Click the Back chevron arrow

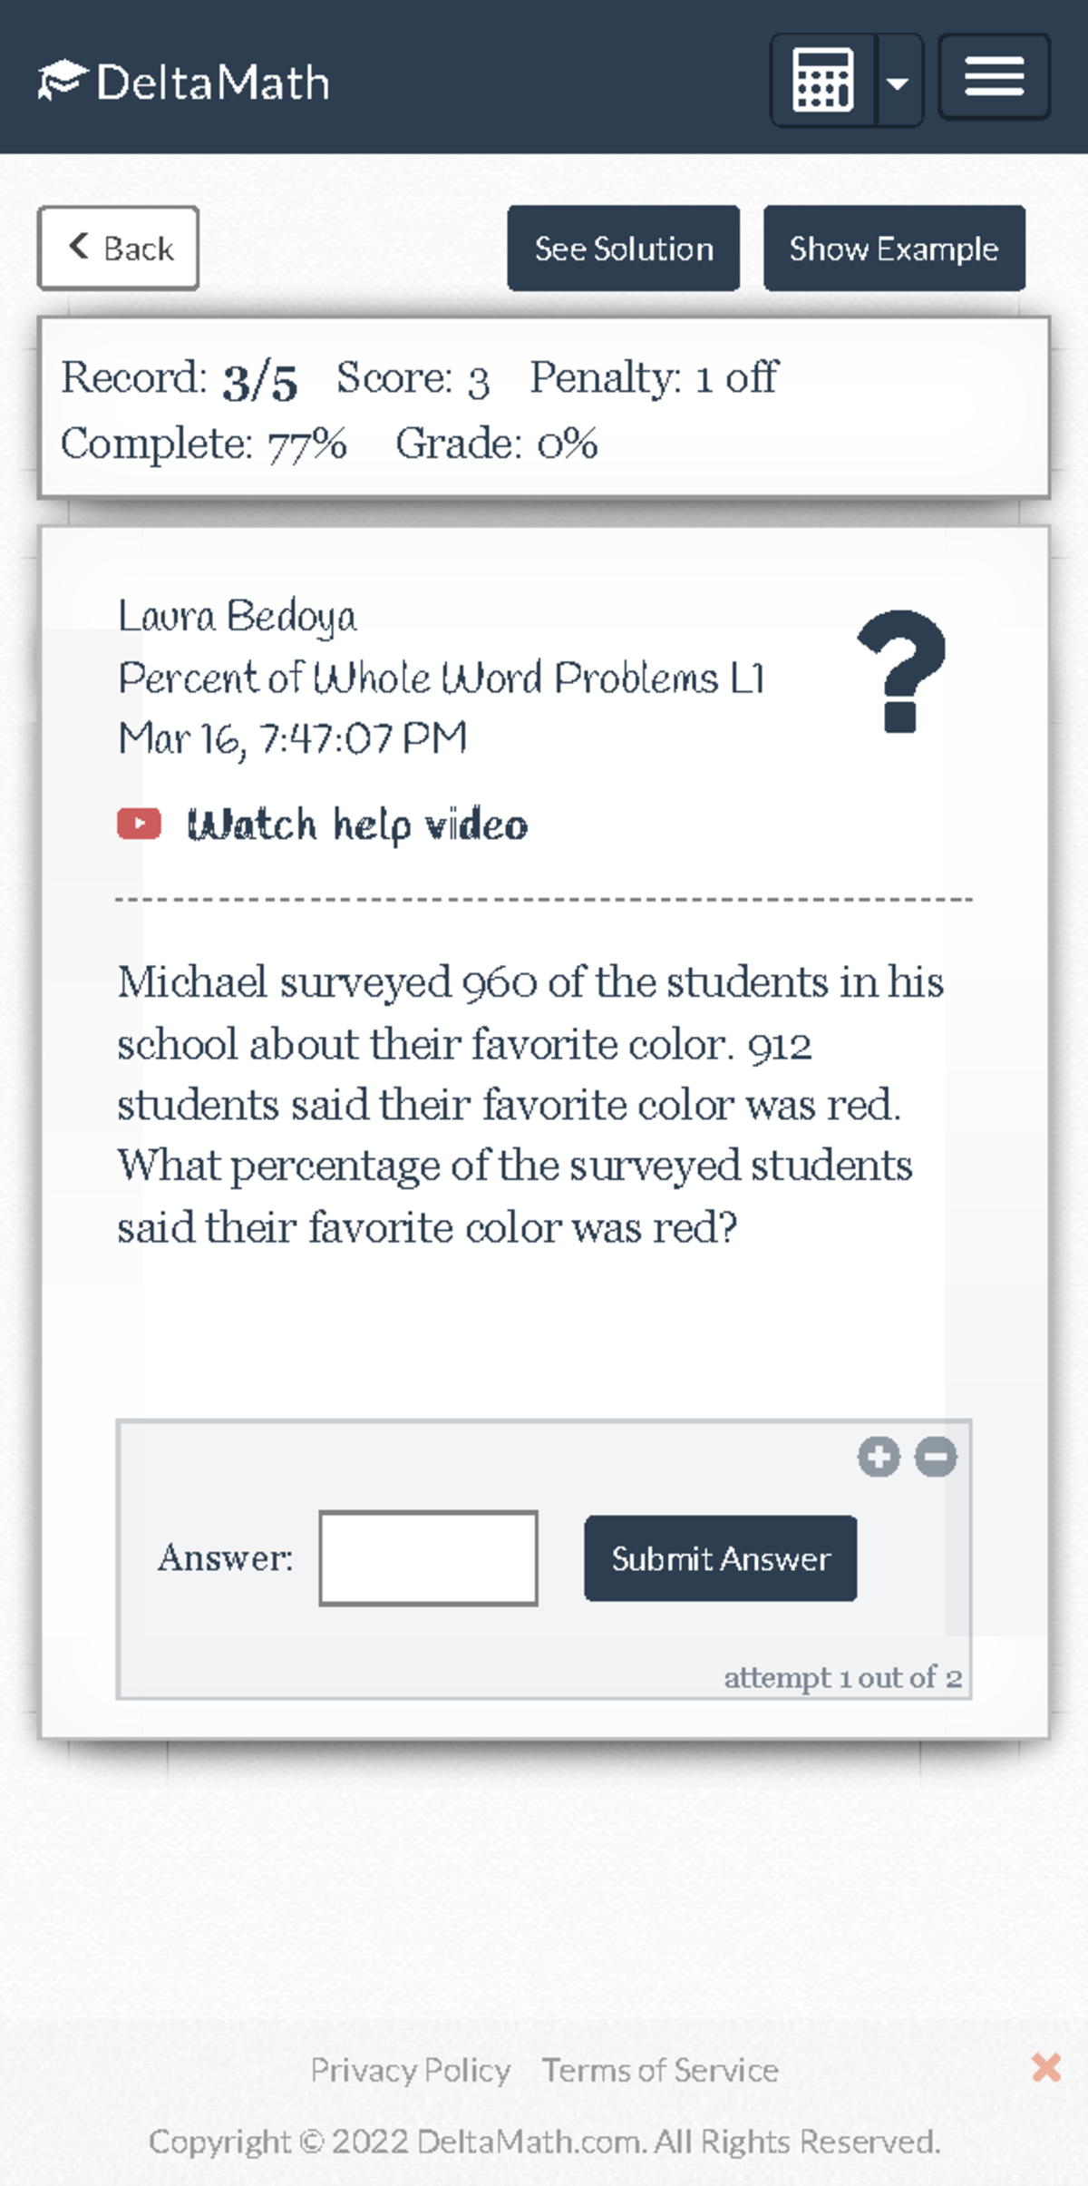point(79,246)
